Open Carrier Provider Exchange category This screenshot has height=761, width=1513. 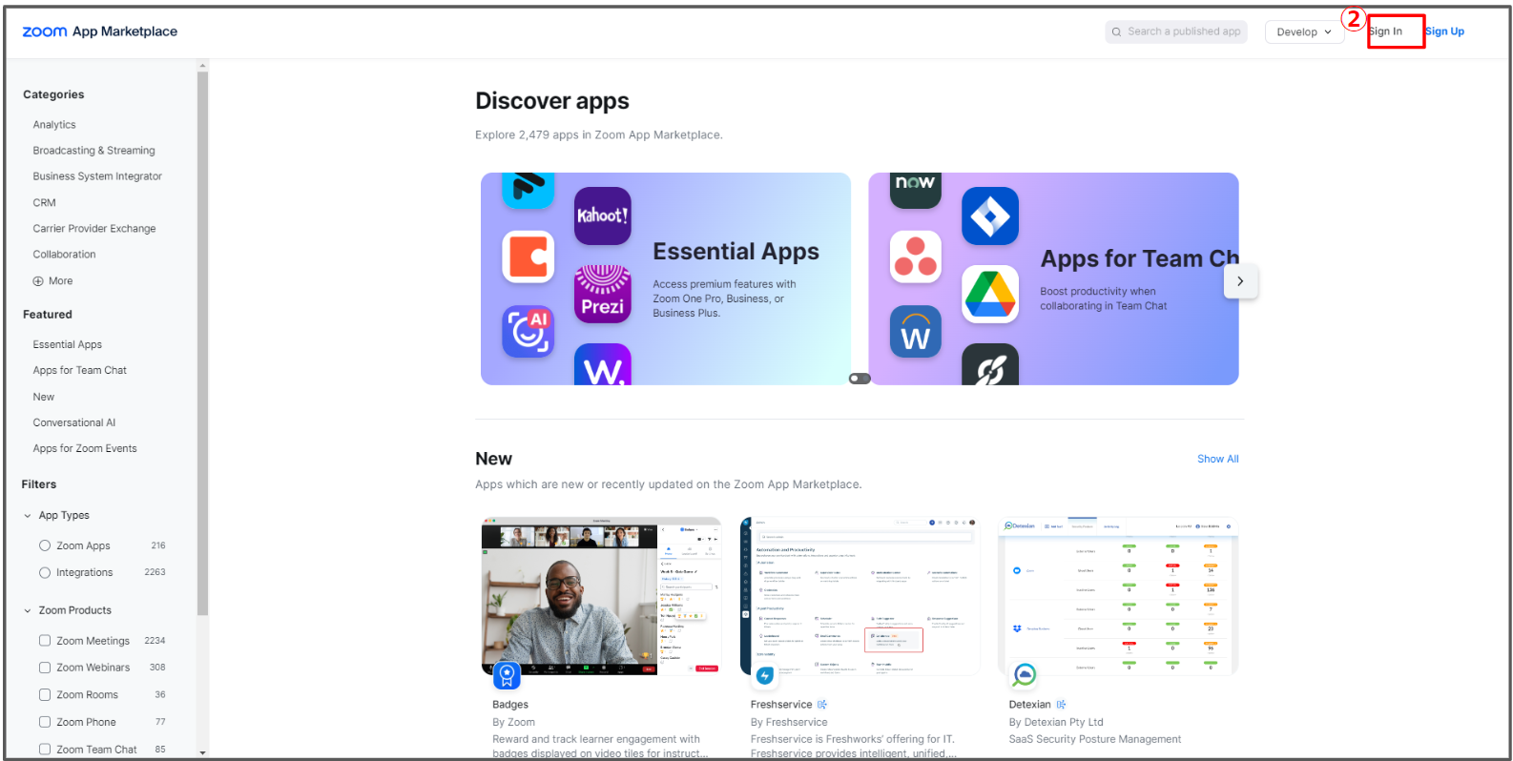(94, 229)
